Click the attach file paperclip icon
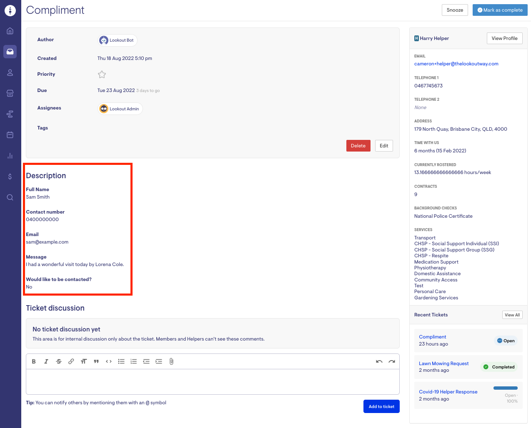 (x=171, y=361)
